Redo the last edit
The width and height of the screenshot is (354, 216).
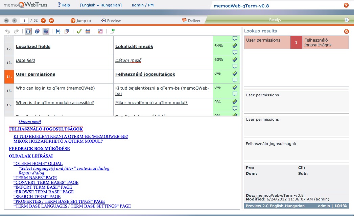pos(16,31)
